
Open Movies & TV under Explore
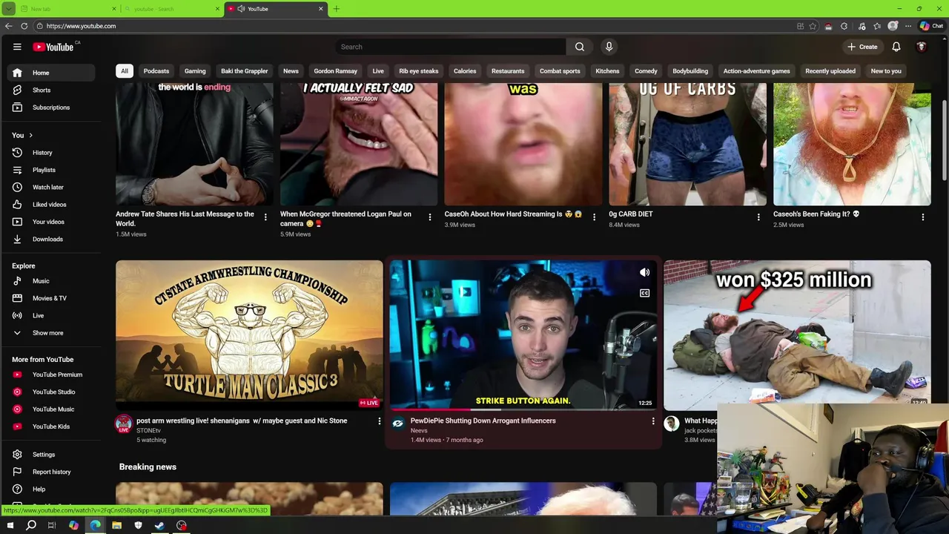pos(51,298)
